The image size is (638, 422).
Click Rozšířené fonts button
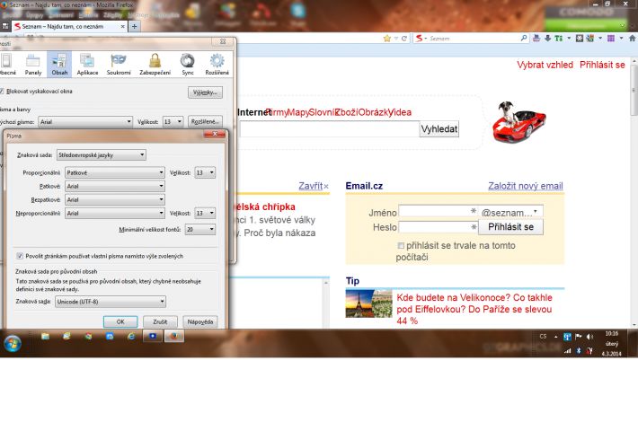(x=205, y=121)
